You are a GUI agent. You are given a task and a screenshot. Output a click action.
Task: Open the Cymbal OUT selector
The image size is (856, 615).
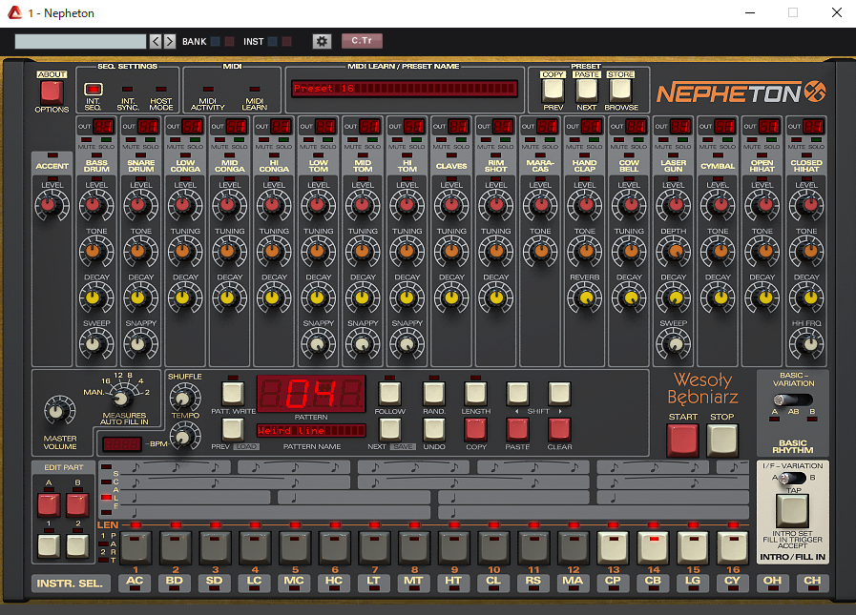click(724, 127)
